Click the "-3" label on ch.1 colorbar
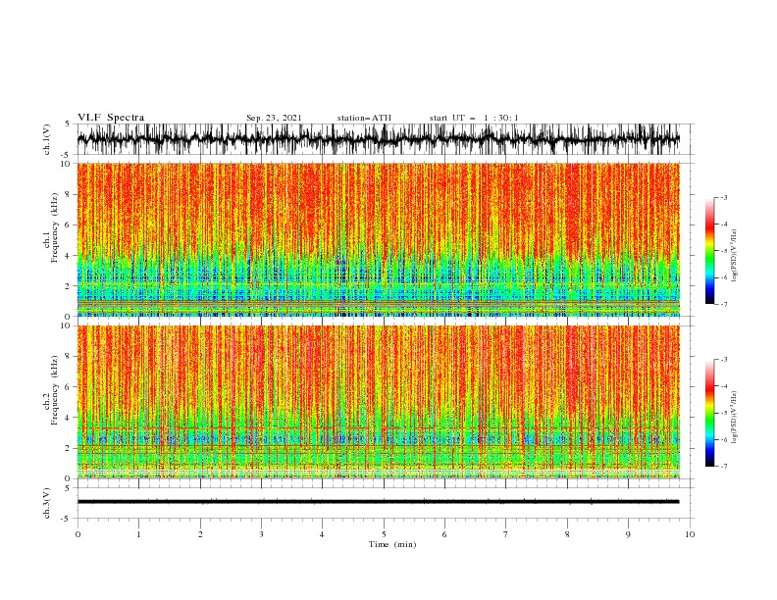 (724, 197)
